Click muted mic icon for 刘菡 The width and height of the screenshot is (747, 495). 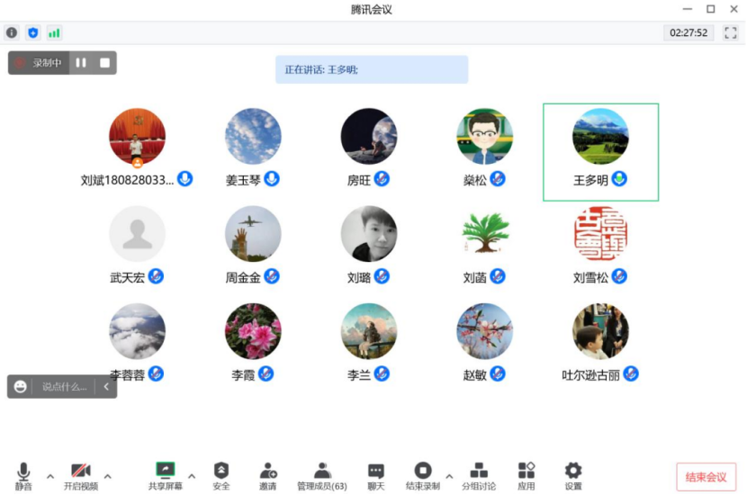498,276
